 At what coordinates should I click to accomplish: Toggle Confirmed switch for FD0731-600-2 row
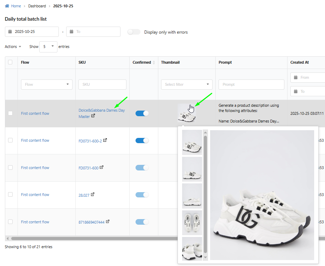tap(142, 140)
